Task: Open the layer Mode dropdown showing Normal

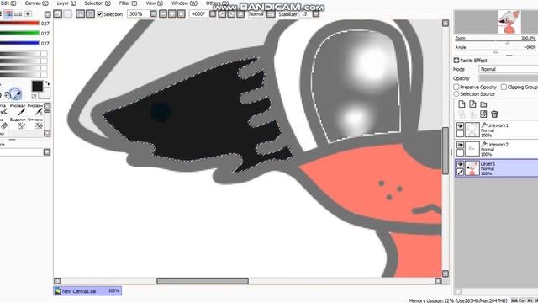Action: coord(508,69)
